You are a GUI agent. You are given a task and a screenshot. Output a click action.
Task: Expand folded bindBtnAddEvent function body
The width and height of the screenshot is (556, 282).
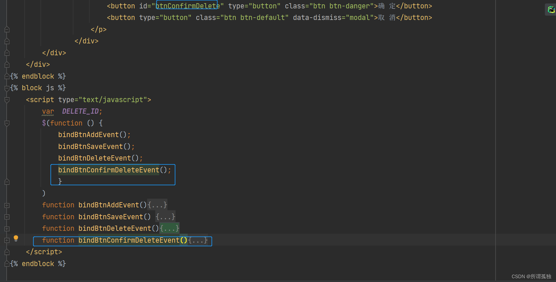[x=157, y=205]
